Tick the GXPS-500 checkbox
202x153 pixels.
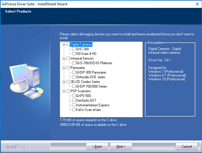tap(74, 96)
